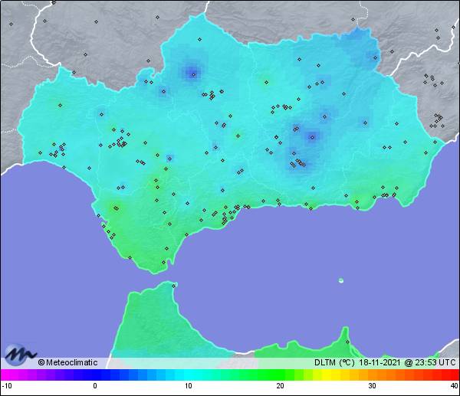
Task: Click the 0 scale label
Action: pos(95,386)
